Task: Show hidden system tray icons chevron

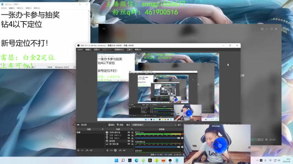Action: pos(257,160)
